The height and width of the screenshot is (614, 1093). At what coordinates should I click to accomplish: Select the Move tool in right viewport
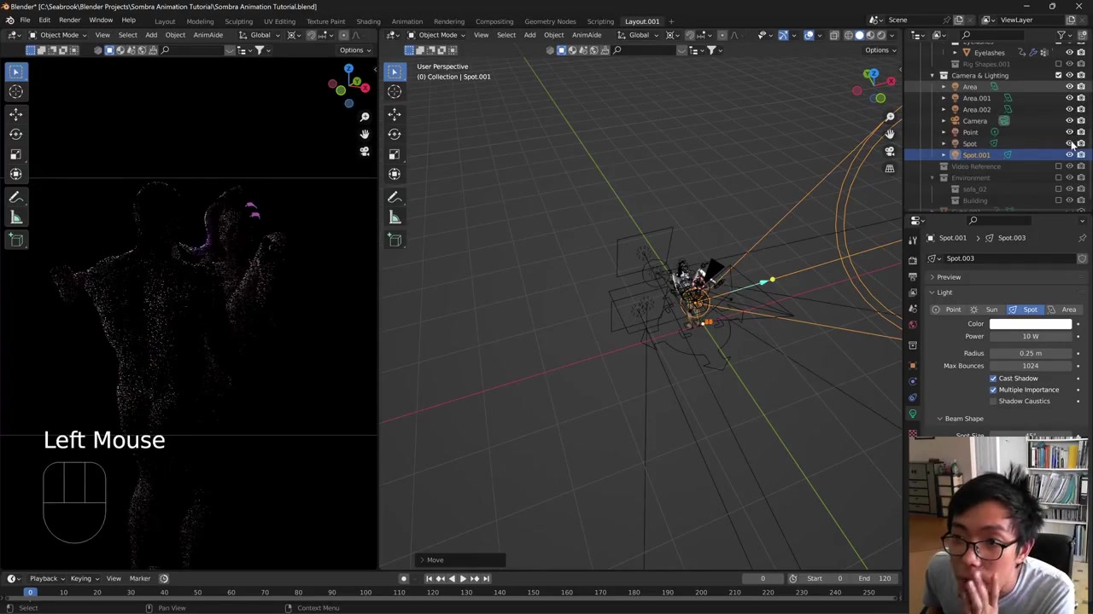tap(395, 113)
